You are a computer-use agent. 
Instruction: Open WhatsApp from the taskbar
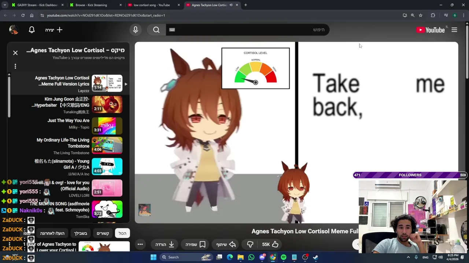coord(251,257)
